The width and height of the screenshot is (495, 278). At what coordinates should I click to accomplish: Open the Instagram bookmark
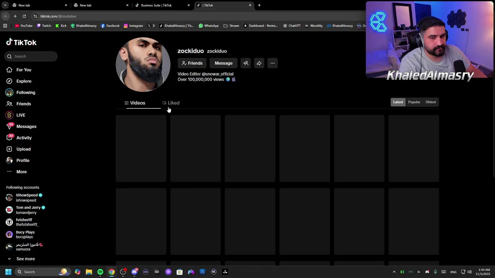tap(133, 26)
